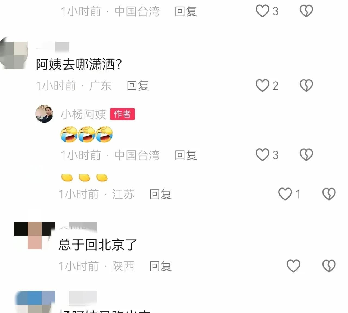The height and width of the screenshot is (313, 348).
Task: Dislike the comment 总于回北京了
Action: coord(329,266)
